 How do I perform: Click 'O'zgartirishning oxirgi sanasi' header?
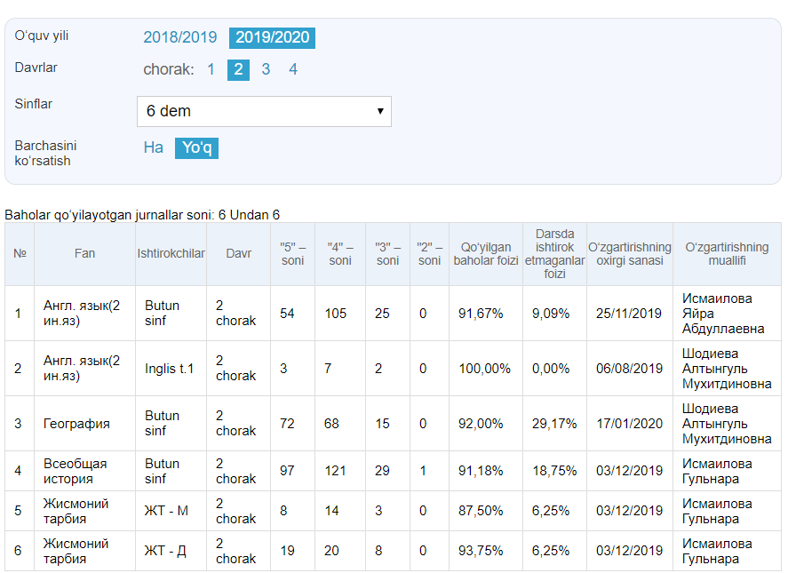pyautogui.click(x=630, y=254)
